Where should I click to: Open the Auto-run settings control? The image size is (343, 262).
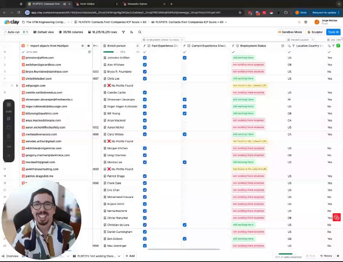(x=16, y=32)
